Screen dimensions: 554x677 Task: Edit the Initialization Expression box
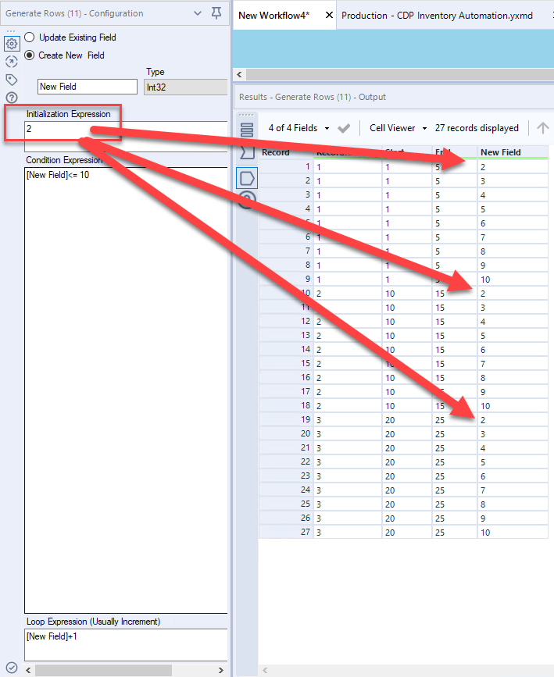click(126, 136)
